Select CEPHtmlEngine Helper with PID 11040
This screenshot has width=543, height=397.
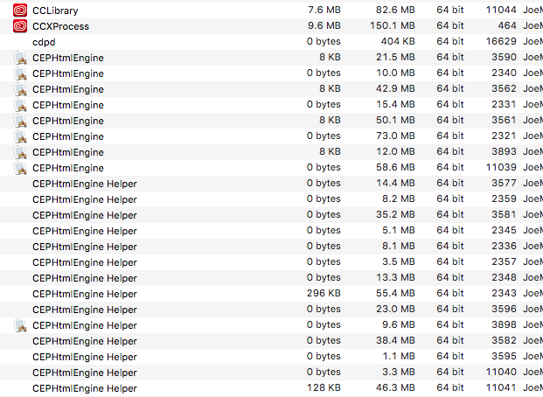click(x=271, y=373)
